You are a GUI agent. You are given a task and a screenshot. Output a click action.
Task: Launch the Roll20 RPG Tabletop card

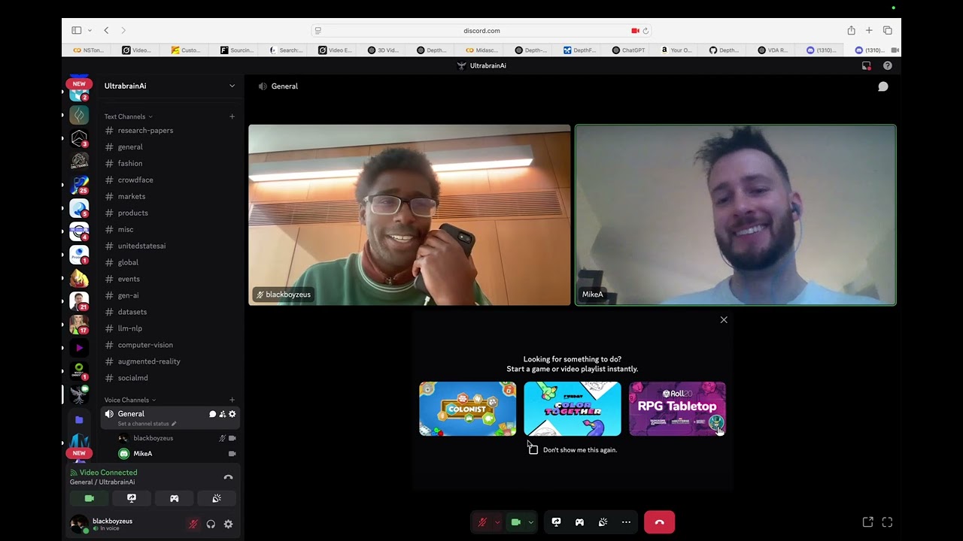677,409
